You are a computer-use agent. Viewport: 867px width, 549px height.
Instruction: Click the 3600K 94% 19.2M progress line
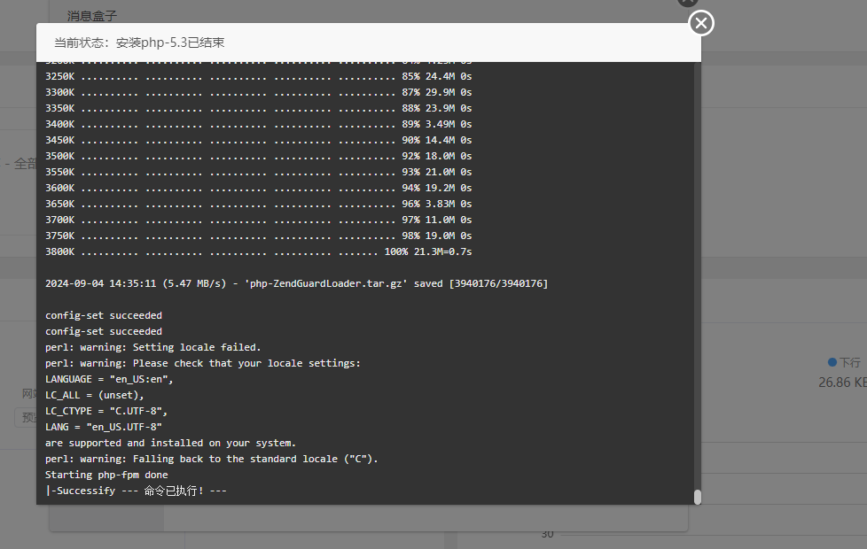coord(258,188)
